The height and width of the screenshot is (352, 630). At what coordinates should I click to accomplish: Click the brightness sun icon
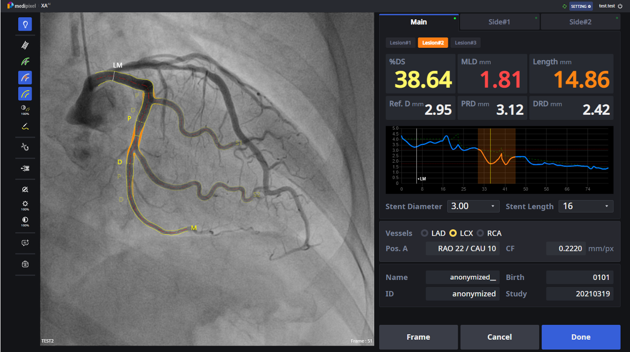point(25,204)
